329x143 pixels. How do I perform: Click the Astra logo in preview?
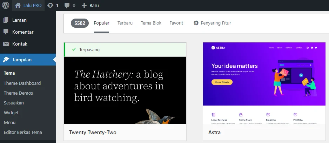click(219, 48)
